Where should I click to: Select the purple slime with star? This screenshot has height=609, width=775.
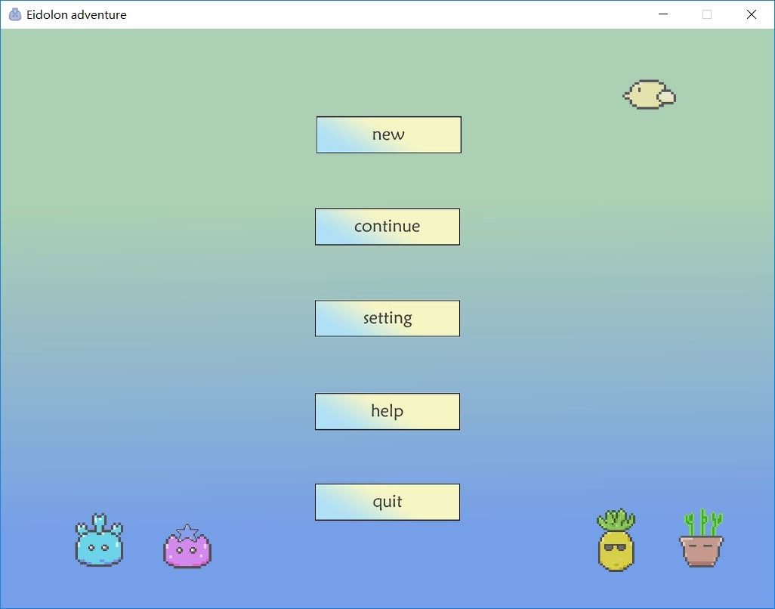(x=187, y=551)
